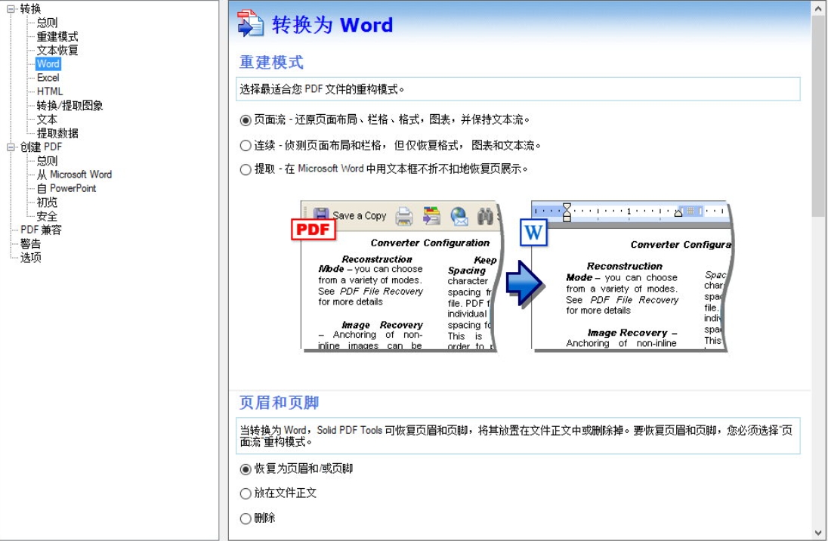Choose 放在文件正文 for headers and footers
The image size is (828, 541).
coord(245,493)
